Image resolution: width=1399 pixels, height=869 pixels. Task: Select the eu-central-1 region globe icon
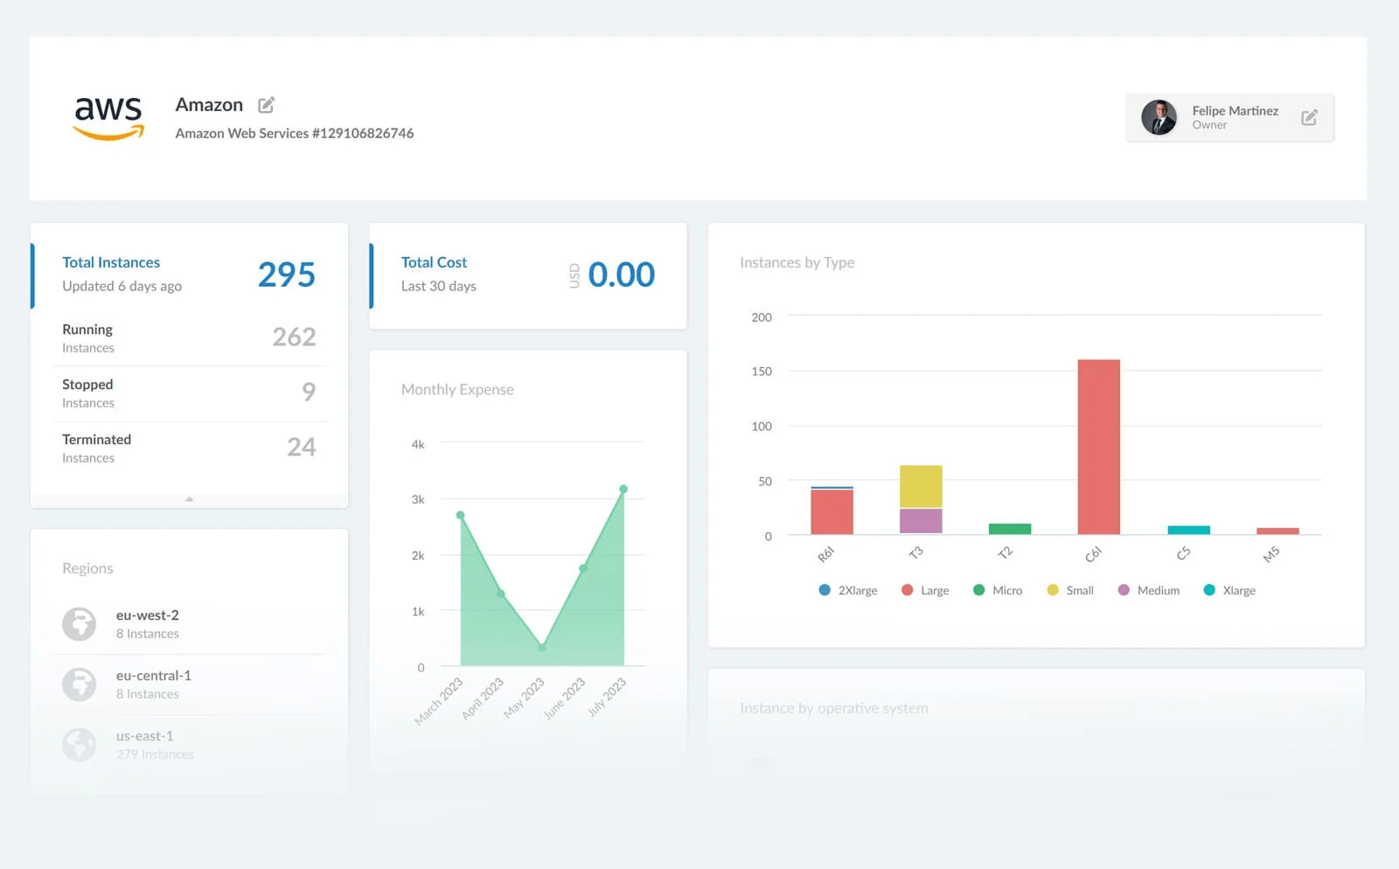coord(79,684)
